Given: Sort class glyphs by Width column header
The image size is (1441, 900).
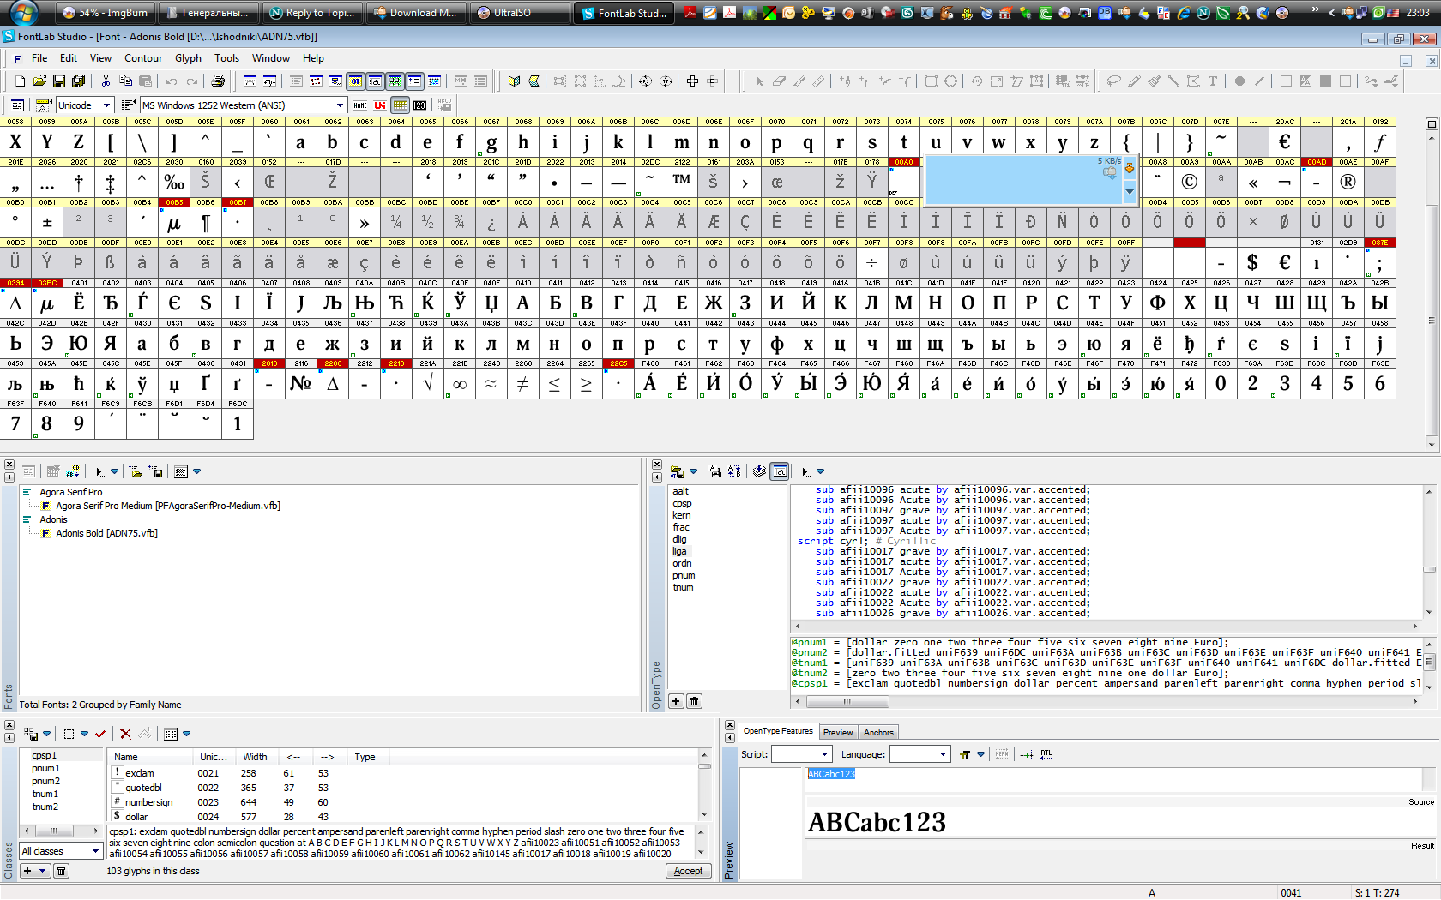Looking at the screenshot, I should point(255,757).
